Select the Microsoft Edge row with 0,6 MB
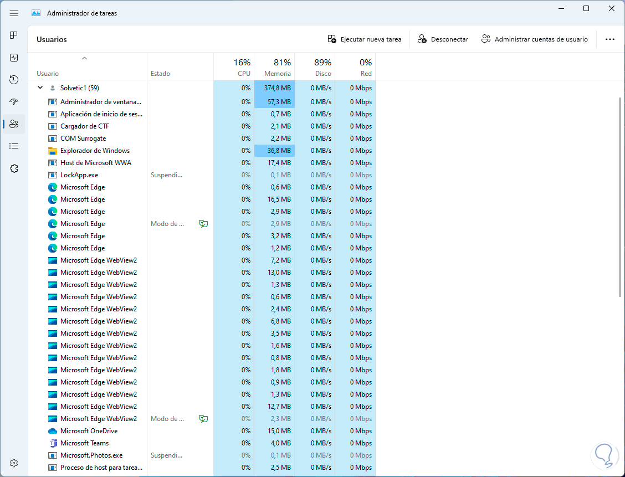 point(202,187)
